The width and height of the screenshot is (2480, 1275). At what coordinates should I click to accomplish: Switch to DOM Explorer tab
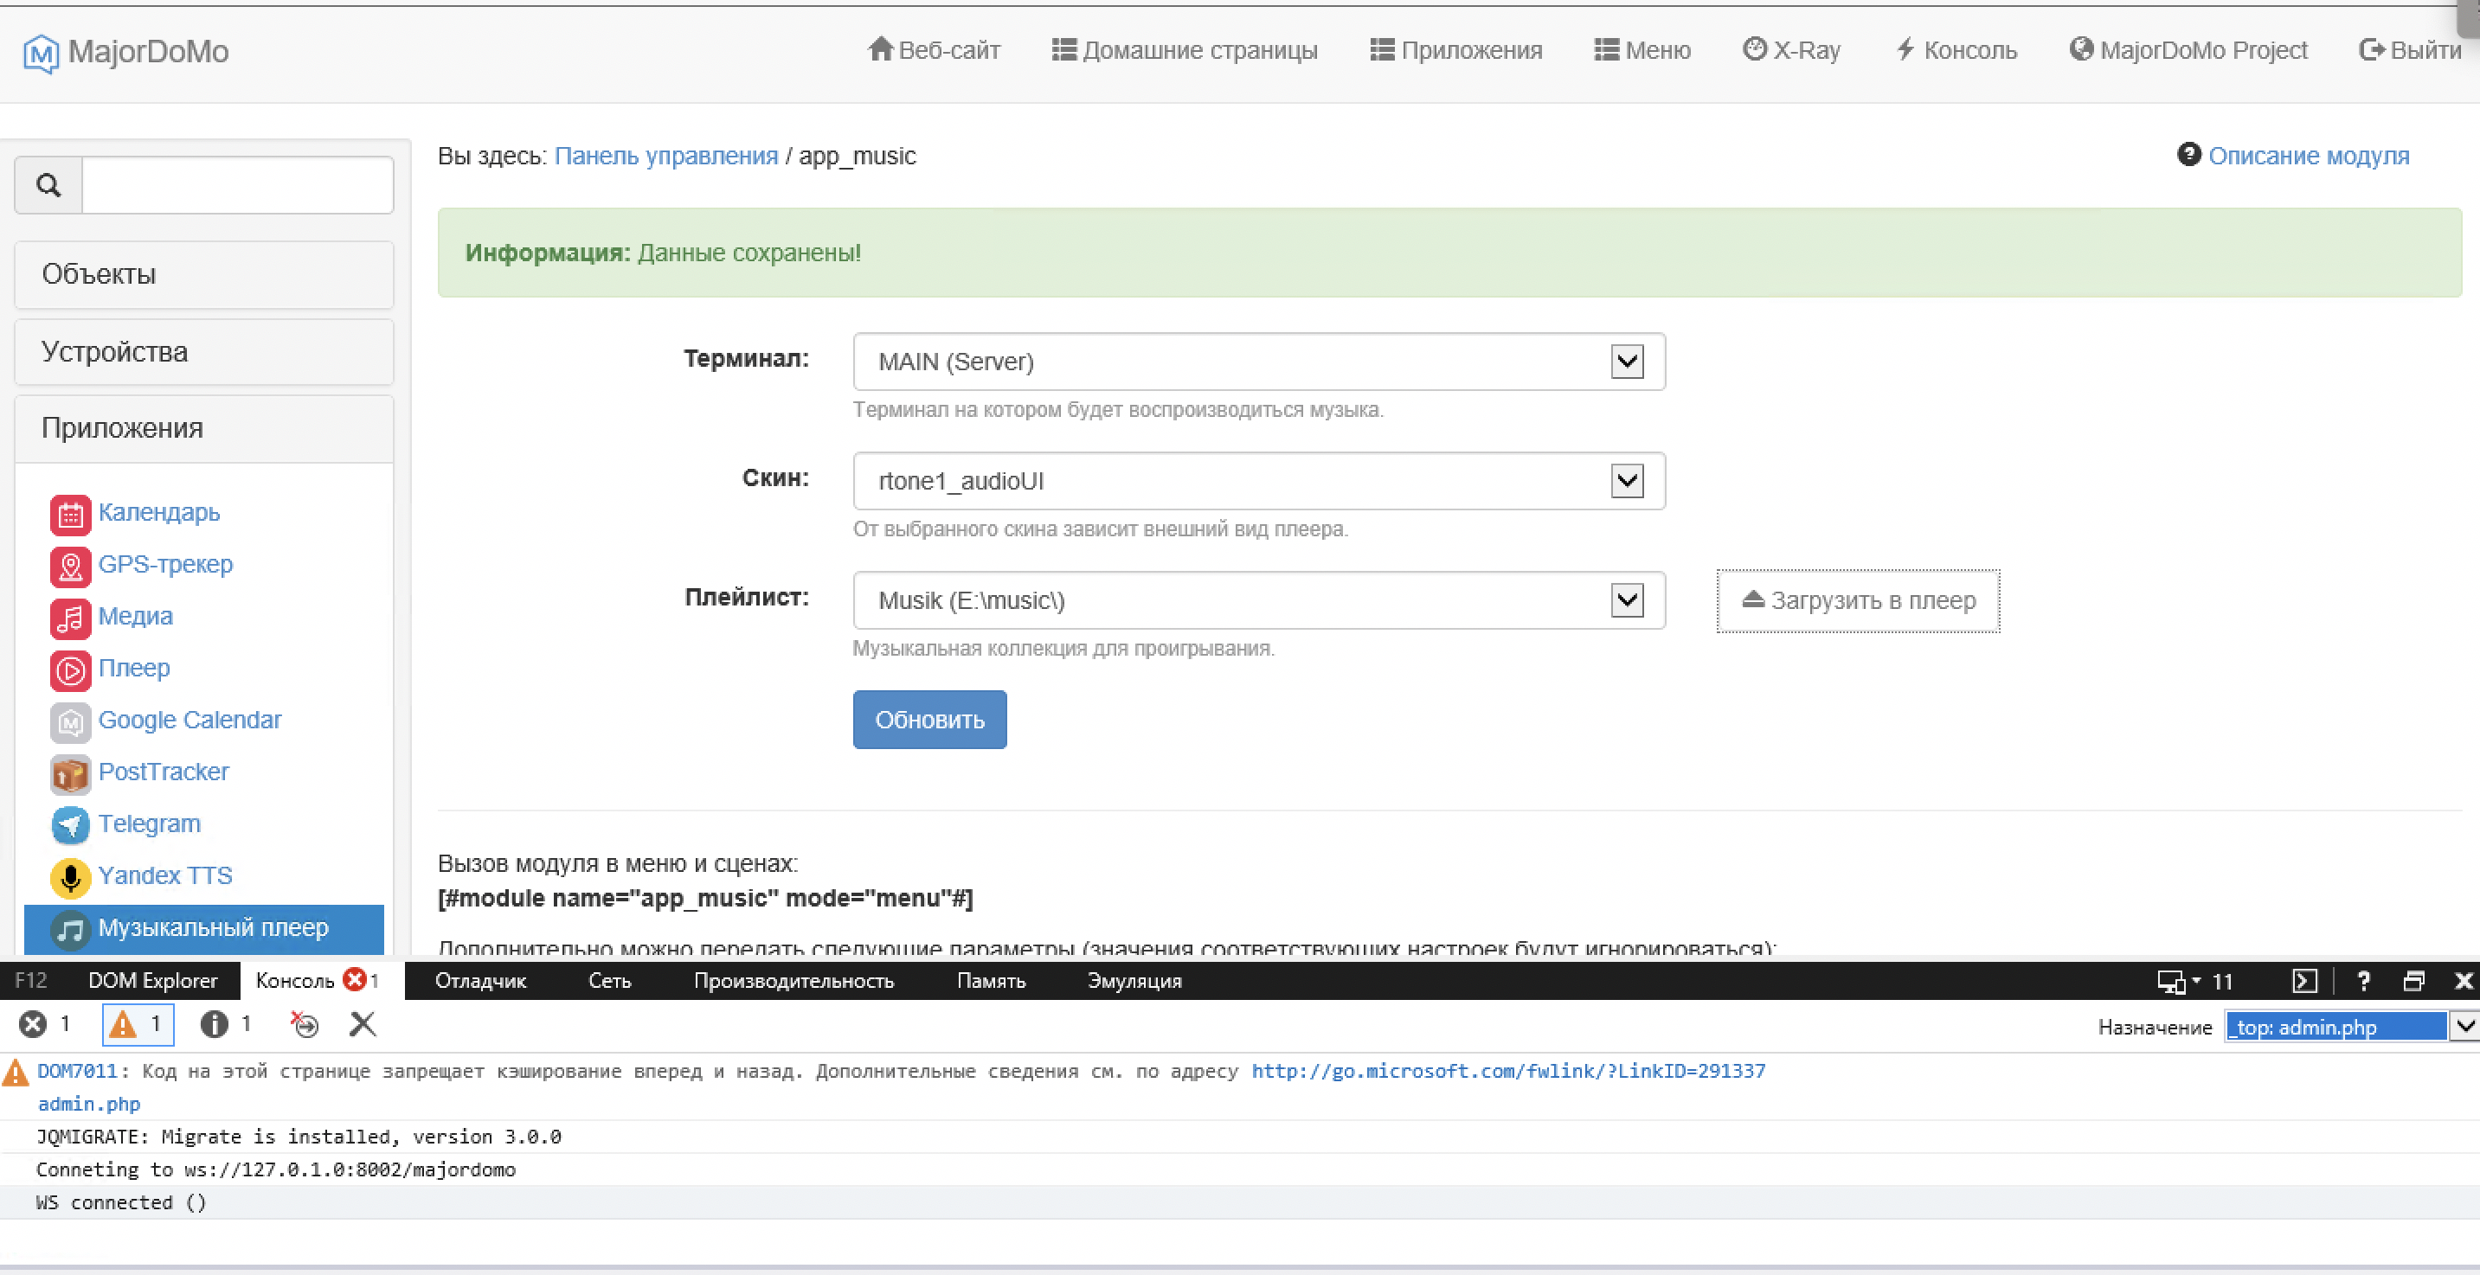coord(152,981)
